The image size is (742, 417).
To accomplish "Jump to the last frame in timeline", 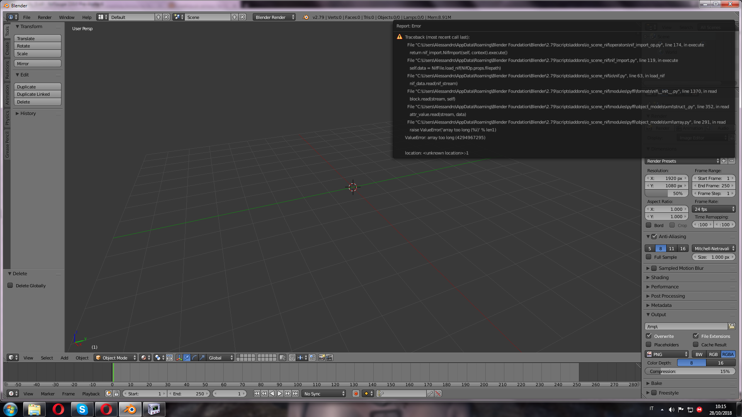I will tap(295, 393).
